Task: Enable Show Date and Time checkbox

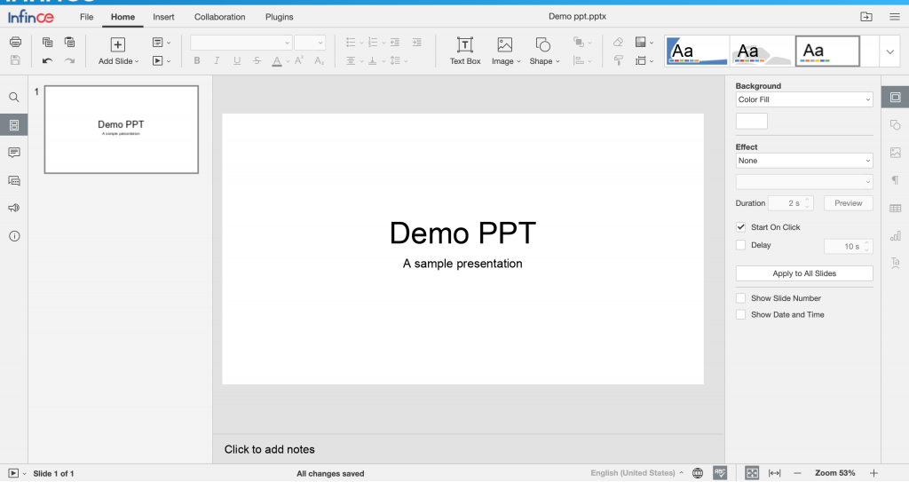Action: pos(741,314)
